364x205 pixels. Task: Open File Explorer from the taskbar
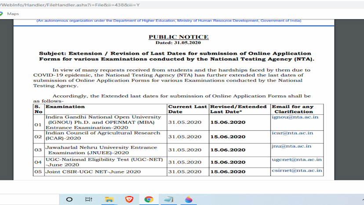[108, 199]
